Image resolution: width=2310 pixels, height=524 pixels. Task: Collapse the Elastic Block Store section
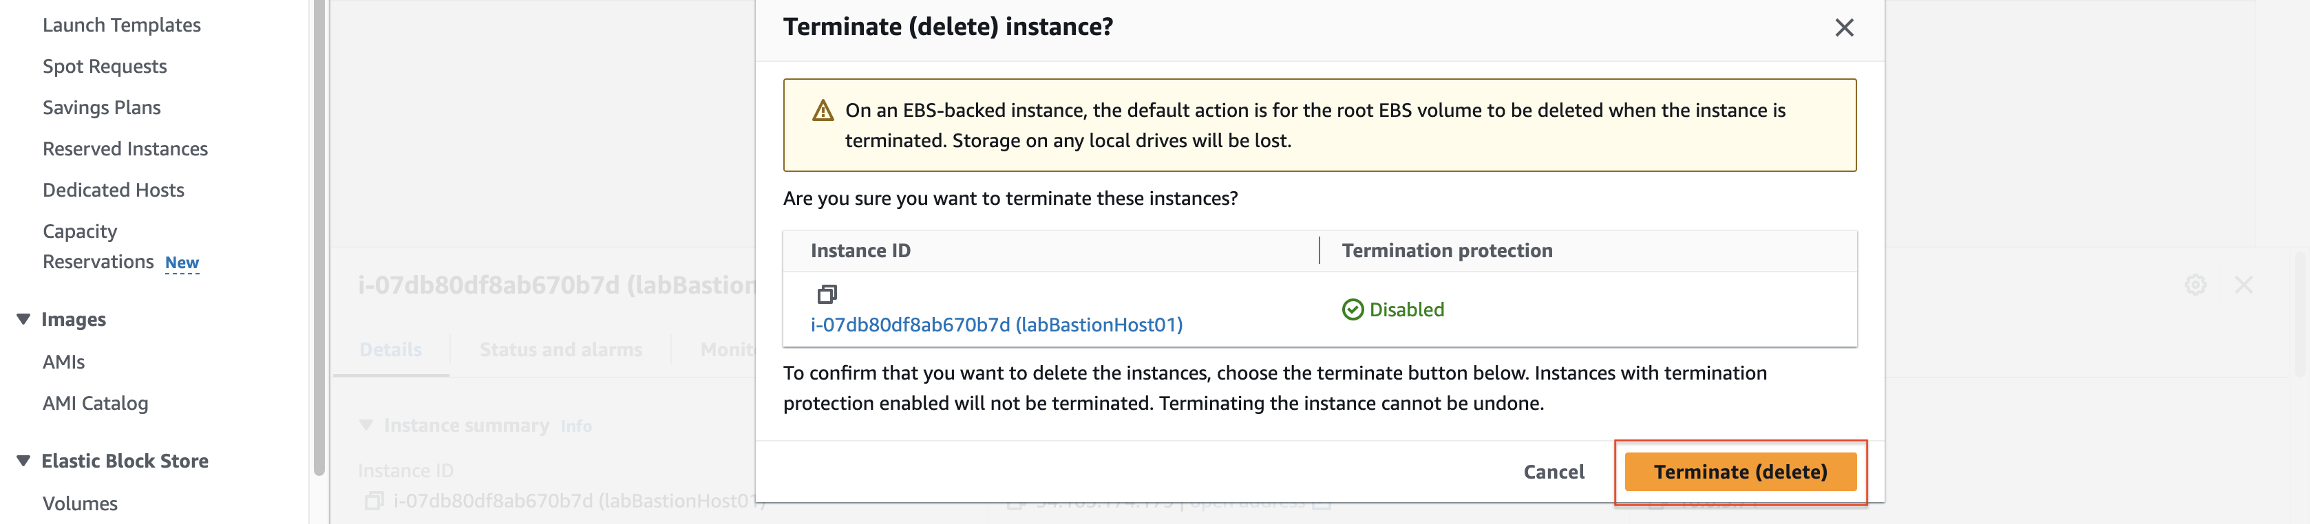click(x=23, y=461)
